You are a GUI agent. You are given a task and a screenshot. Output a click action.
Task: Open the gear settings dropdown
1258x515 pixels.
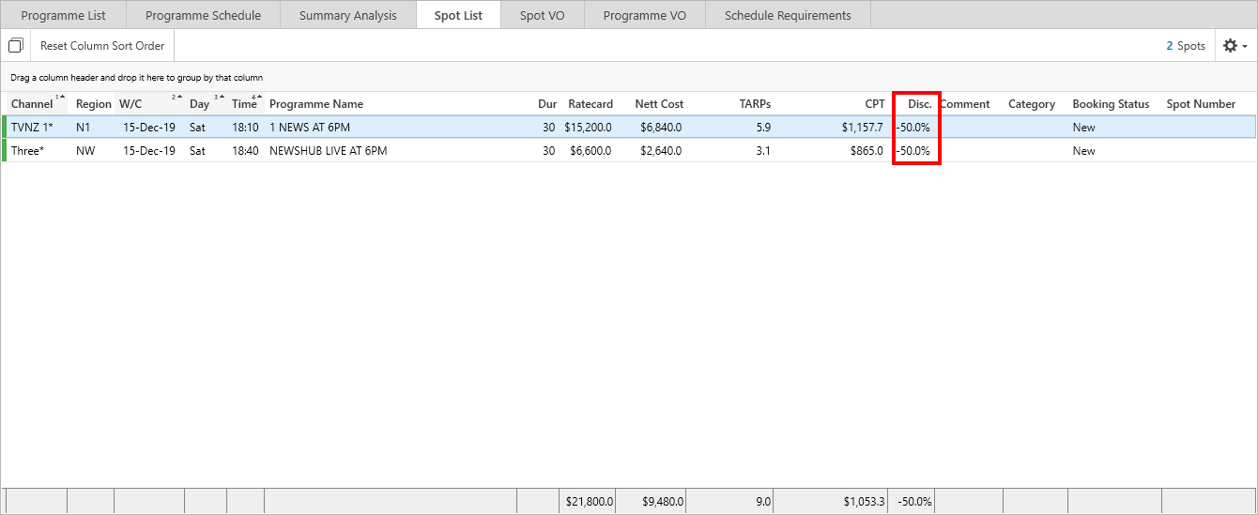[1235, 45]
